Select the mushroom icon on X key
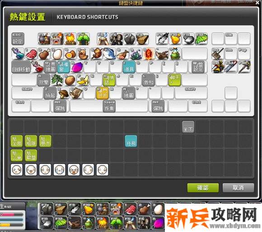262x232 pixels. [x=64, y=93]
